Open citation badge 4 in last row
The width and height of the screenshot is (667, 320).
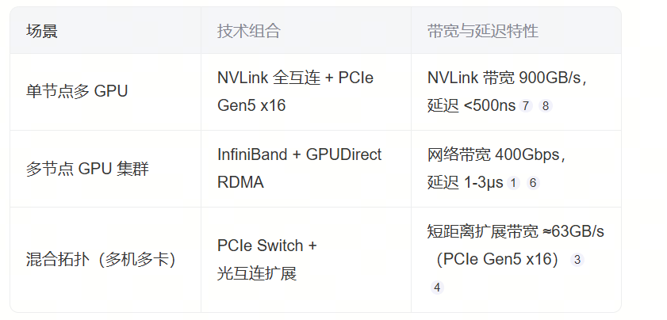(437, 288)
